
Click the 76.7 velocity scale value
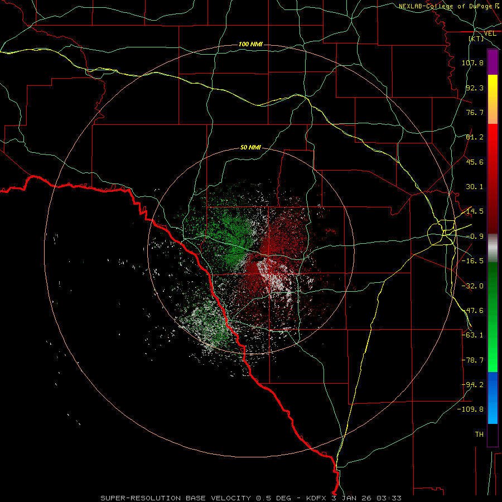[475, 112]
